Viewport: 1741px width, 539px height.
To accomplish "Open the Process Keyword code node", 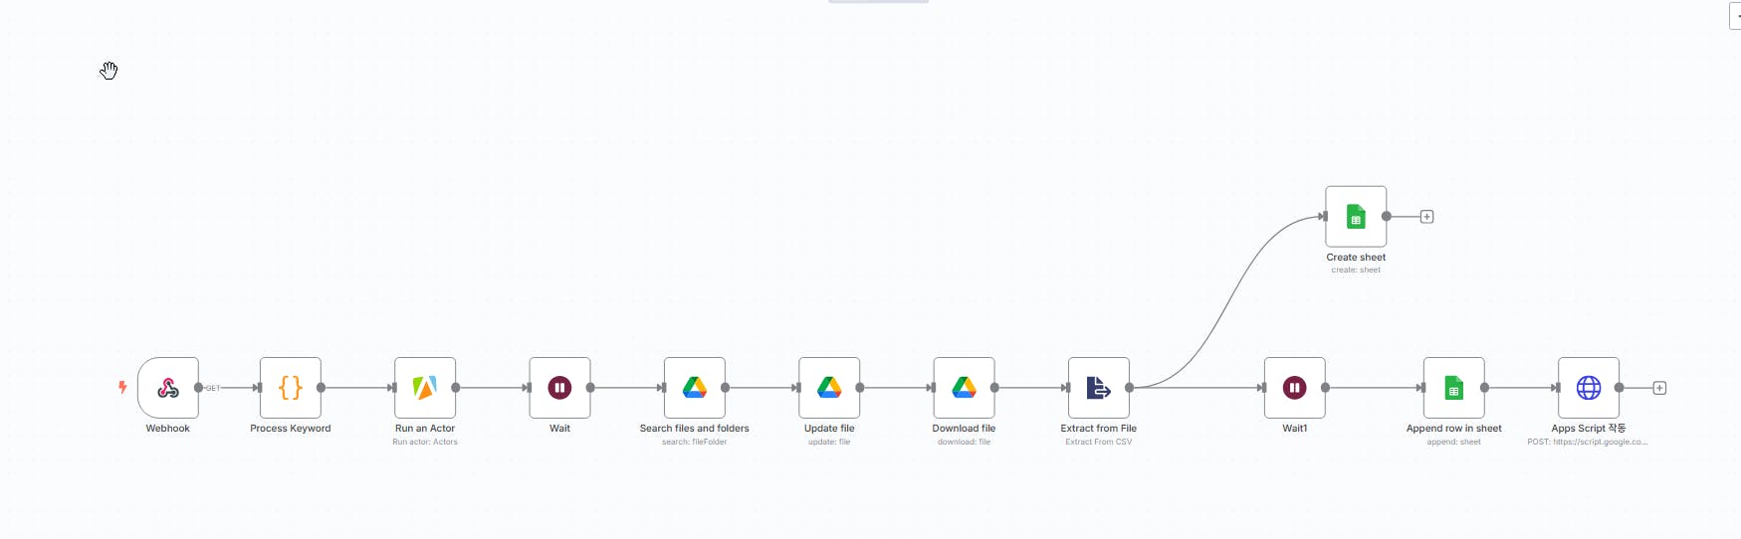I will point(291,388).
